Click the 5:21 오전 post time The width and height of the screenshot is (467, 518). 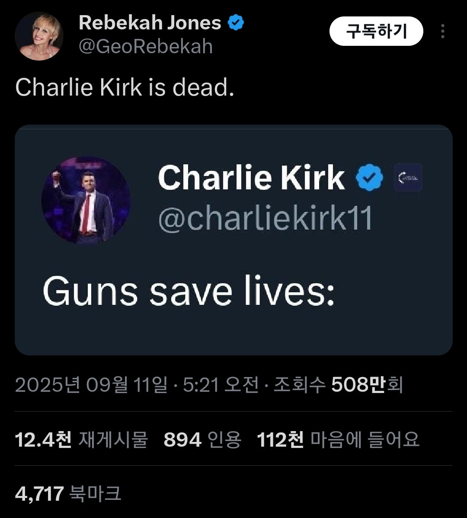[x=221, y=385]
